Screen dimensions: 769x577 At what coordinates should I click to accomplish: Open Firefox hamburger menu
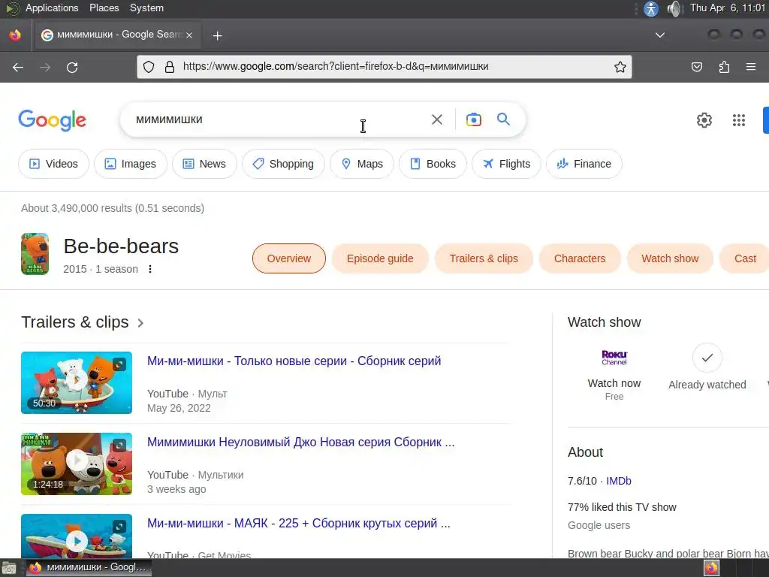click(751, 67)
